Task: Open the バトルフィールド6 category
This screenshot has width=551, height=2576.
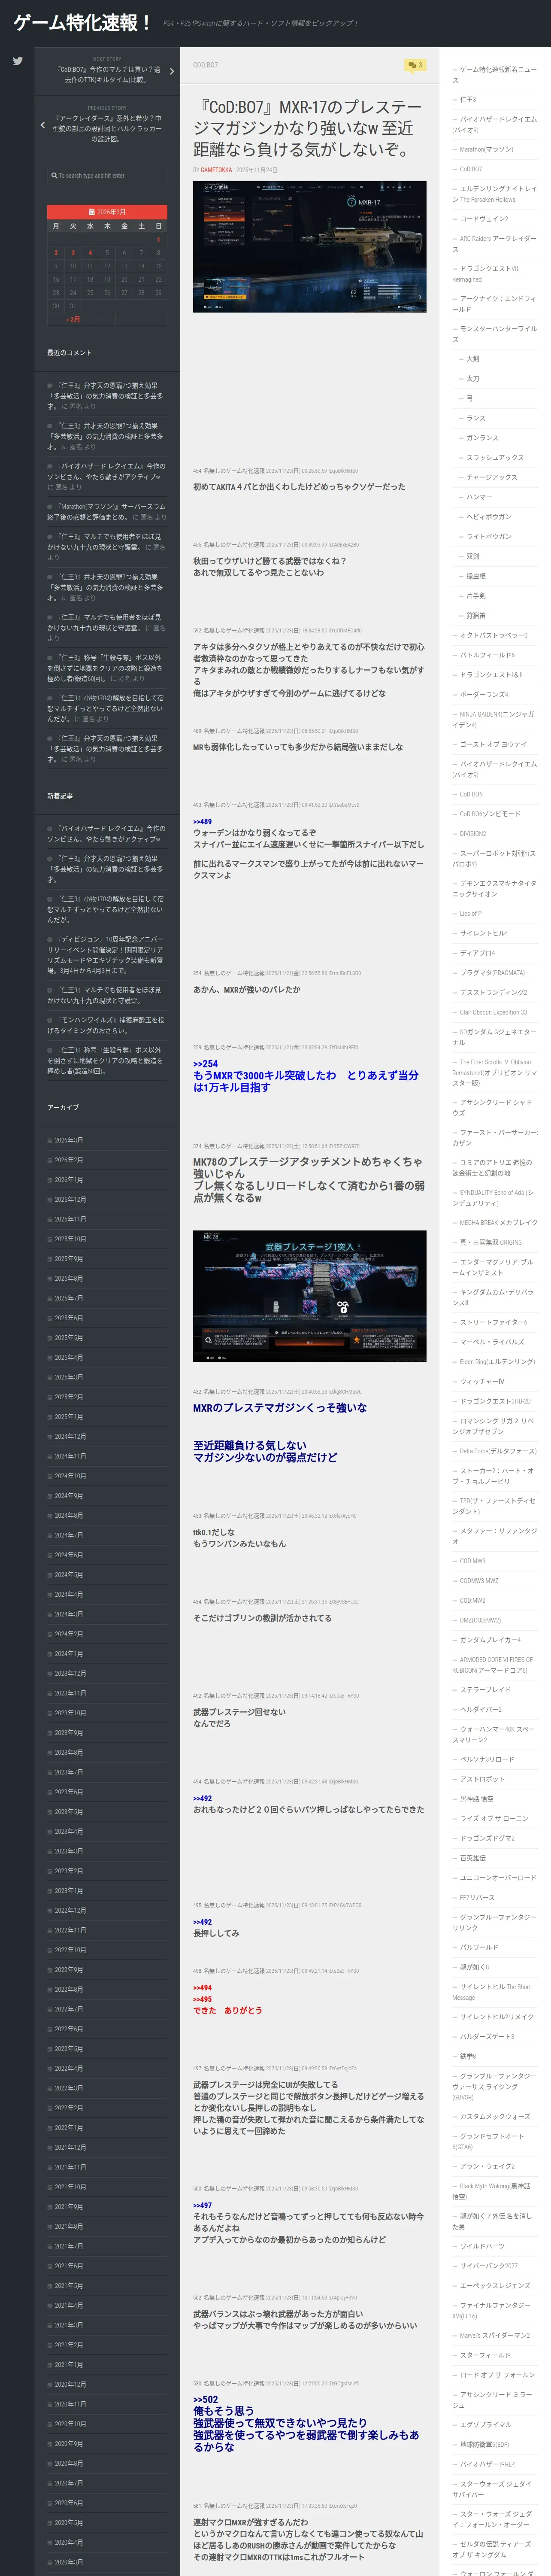Action: (487, 655)
